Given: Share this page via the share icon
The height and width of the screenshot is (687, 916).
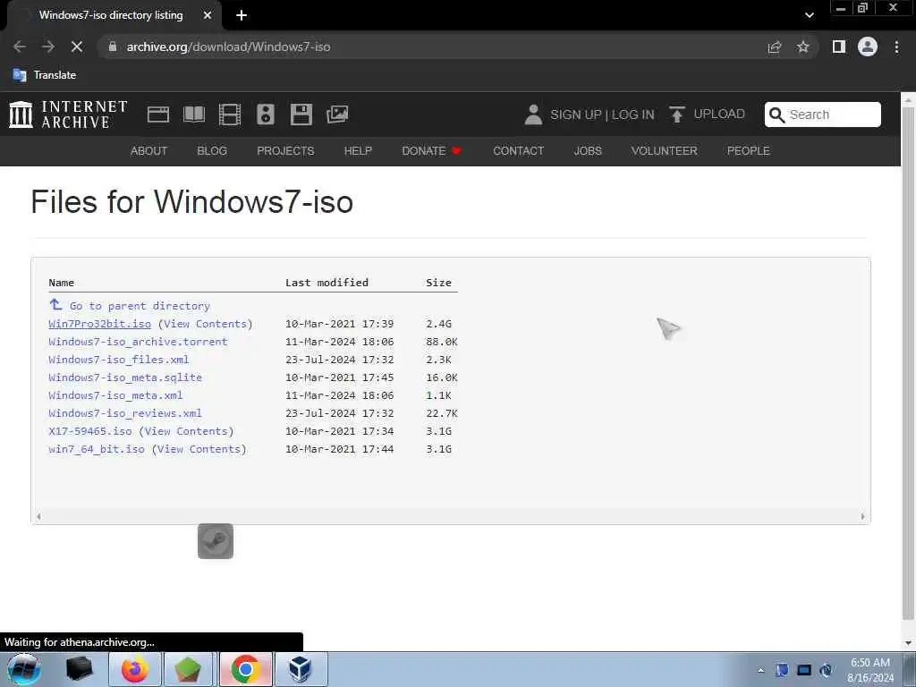Looking at the screenshot, I should (x=775, y=47).
